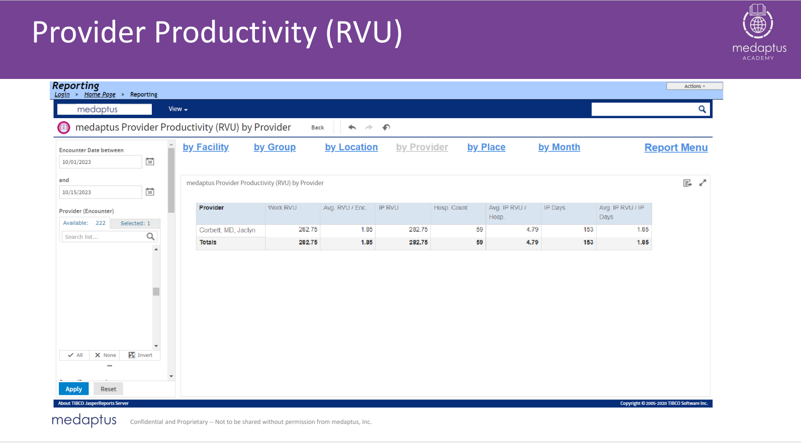Click the redo arrow icon
Image resolution: width=801 pixels, height=443 pixels.
369,127
